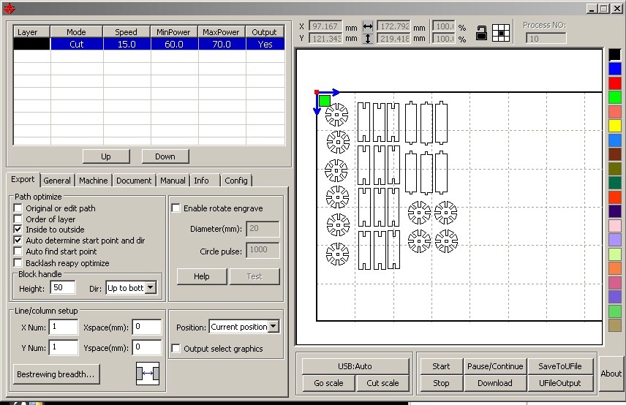The height and width of the screenshot is (405, 626).
Task: Click the 60.0 MinPower cell
Action: 174,44
